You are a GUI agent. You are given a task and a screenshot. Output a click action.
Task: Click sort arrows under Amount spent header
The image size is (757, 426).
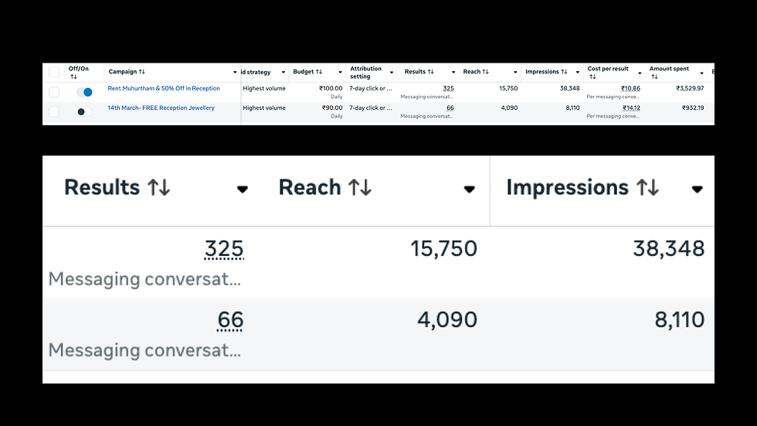tap(654, 77)
